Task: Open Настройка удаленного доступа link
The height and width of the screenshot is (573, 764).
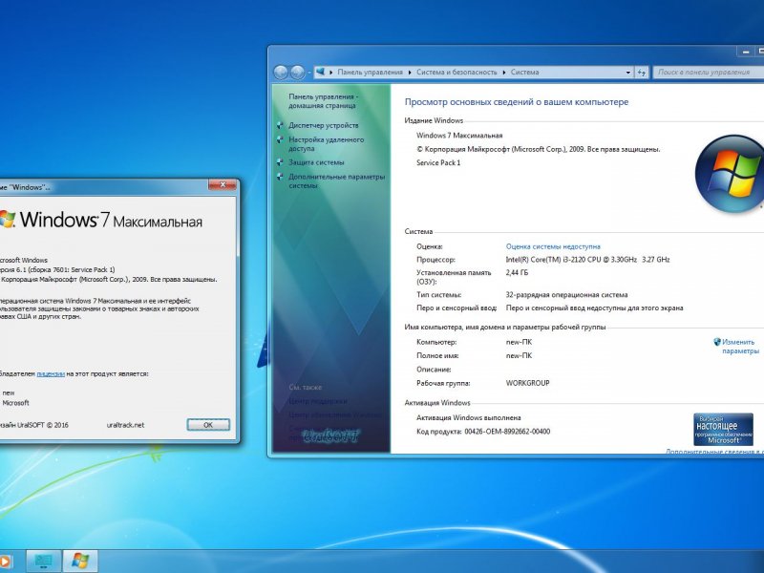Action: pos(326,144)
